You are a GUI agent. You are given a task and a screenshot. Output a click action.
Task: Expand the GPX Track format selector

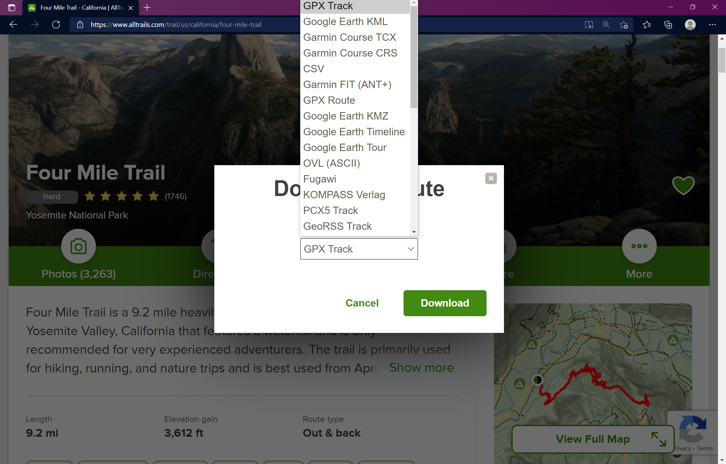359,248
